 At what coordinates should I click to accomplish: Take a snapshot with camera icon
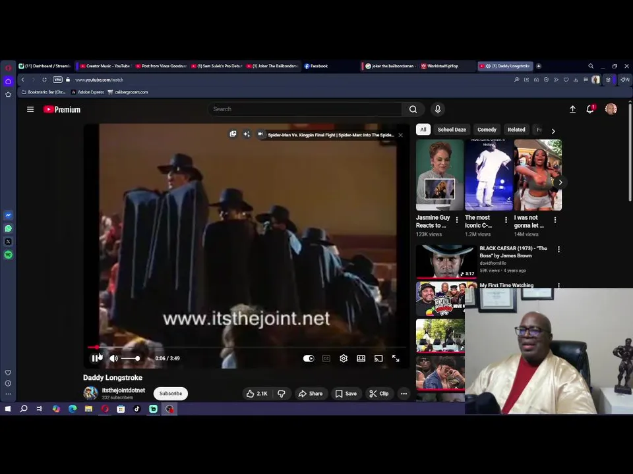click(536, 80)
